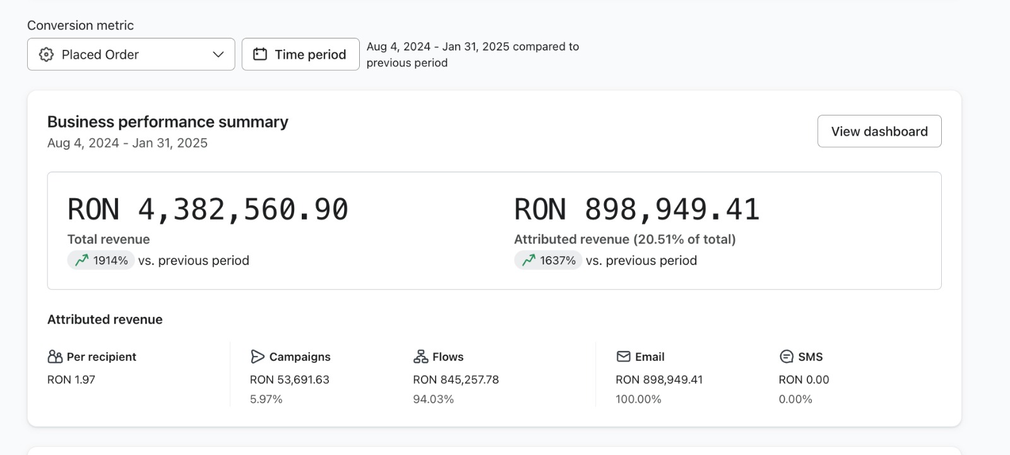Expand the dropdown chevron next to Placed Order
Screen dimensions: 1010x455
(218, 54)
